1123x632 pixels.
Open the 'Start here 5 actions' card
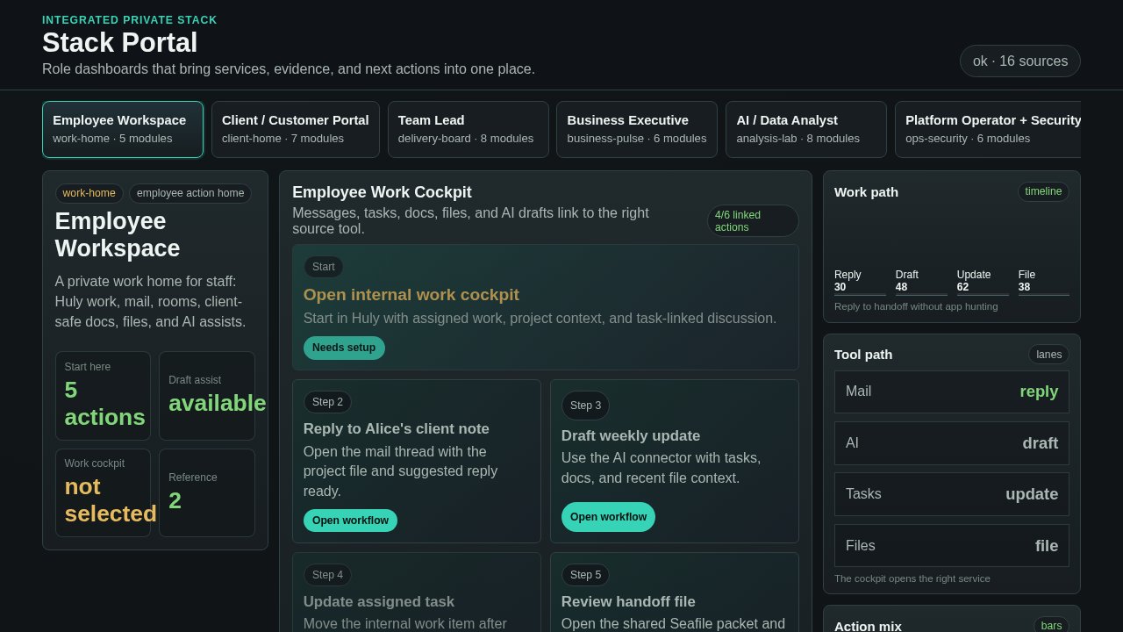pyautogui.click(x=103, y=396)
